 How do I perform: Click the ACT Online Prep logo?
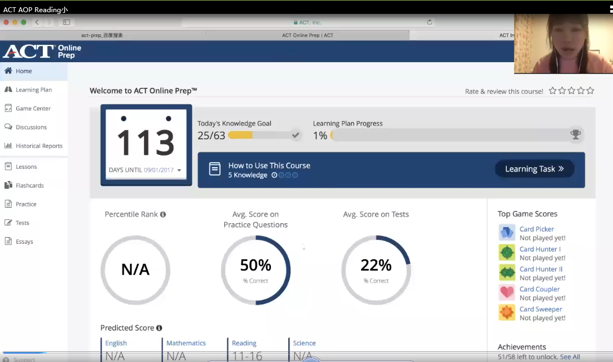click(42, 51)
